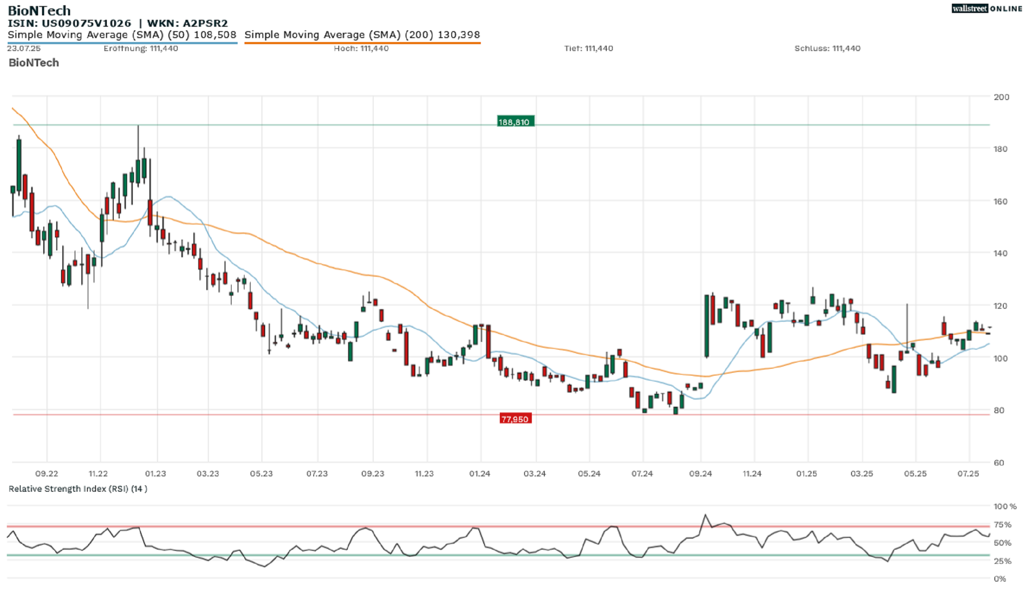The image size is (1028, 599).
Task: Click the 05.23 date axis label
Action: pos(261,474)
